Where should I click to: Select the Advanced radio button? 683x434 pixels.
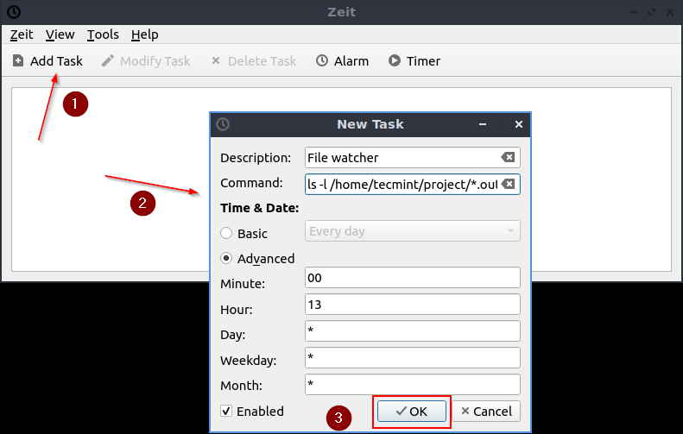click(x=226, y=259)
